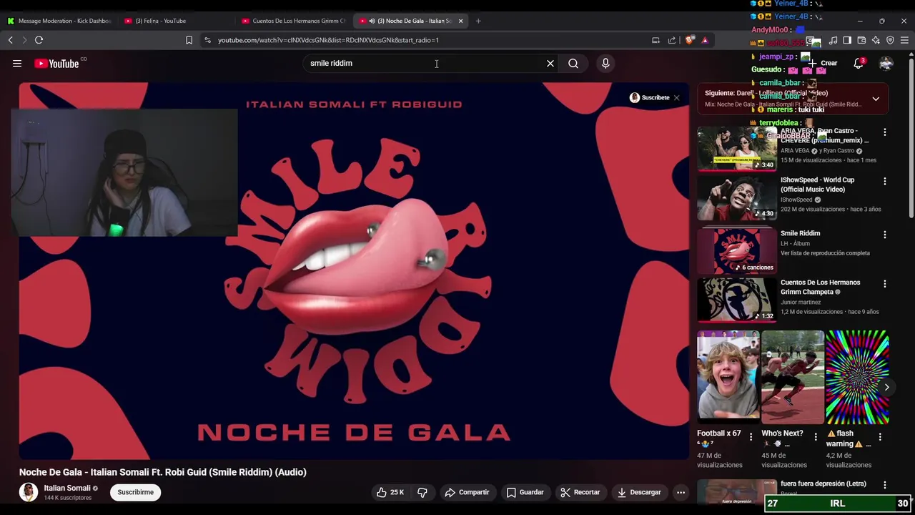Click the Crear button

pos(822,63)
